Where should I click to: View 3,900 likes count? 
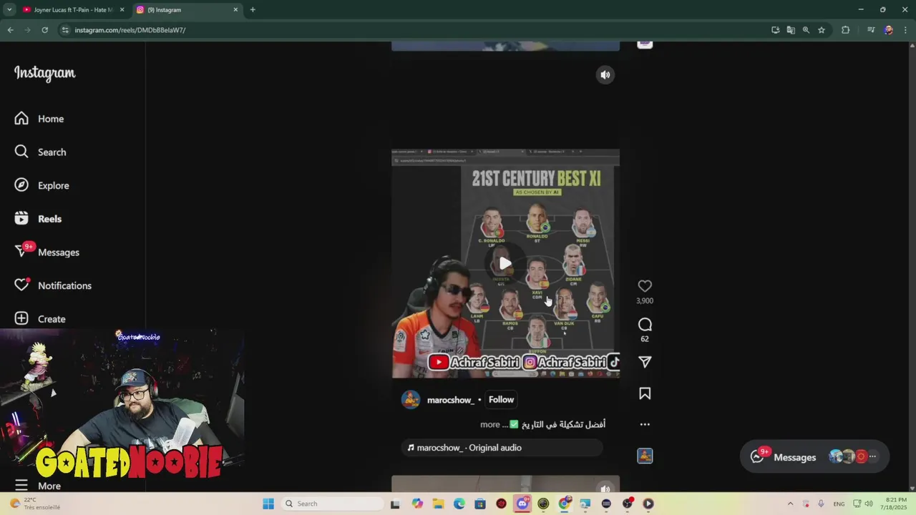tap(645, 301)
